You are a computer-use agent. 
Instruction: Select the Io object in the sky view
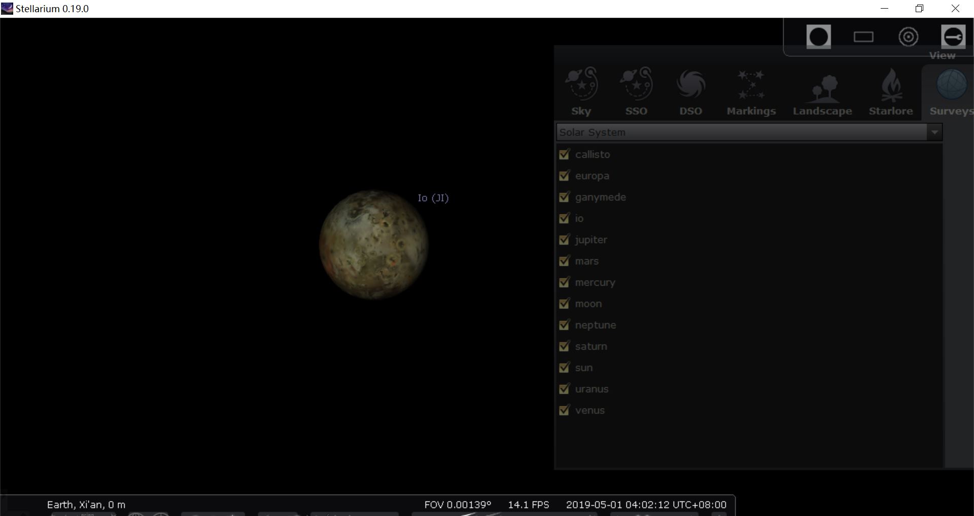pos(374,246)
